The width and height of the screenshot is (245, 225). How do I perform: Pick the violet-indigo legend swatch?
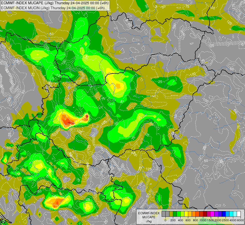tap(220, 214)
